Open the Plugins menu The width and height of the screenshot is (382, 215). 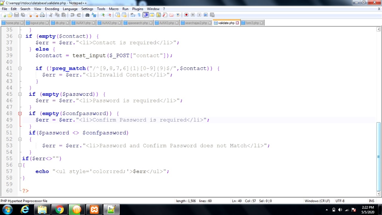pyautogui.click(x=138, y=9)
